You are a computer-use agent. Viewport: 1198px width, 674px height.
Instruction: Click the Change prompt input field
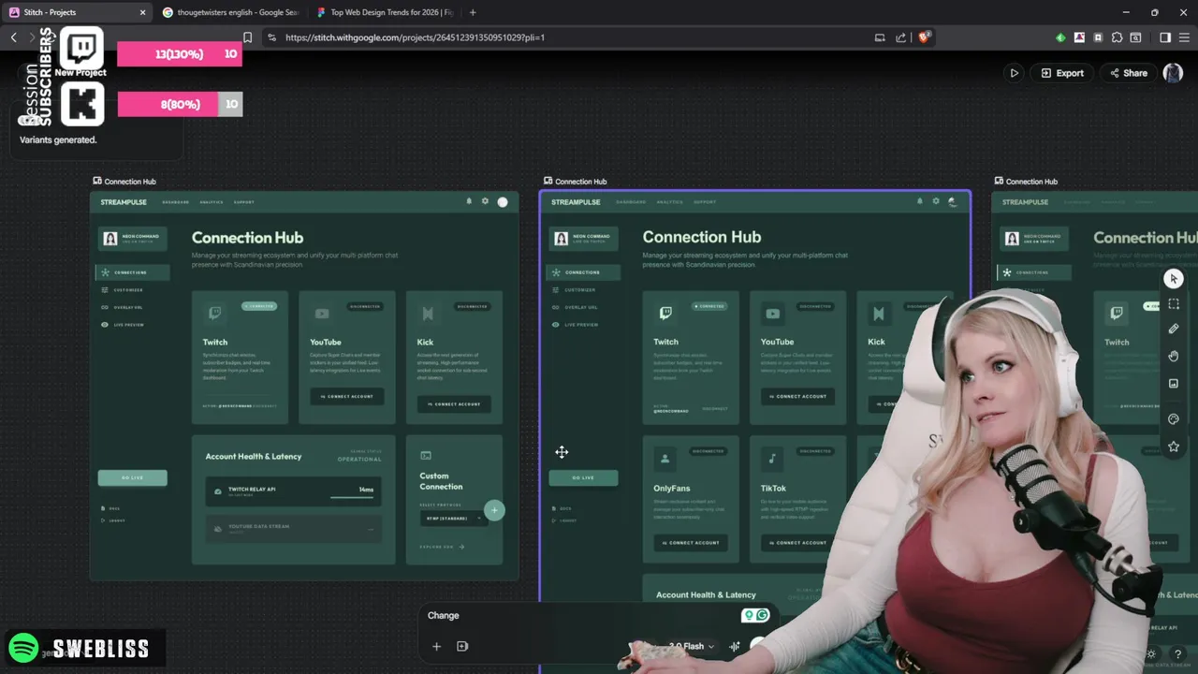point(580,615)
